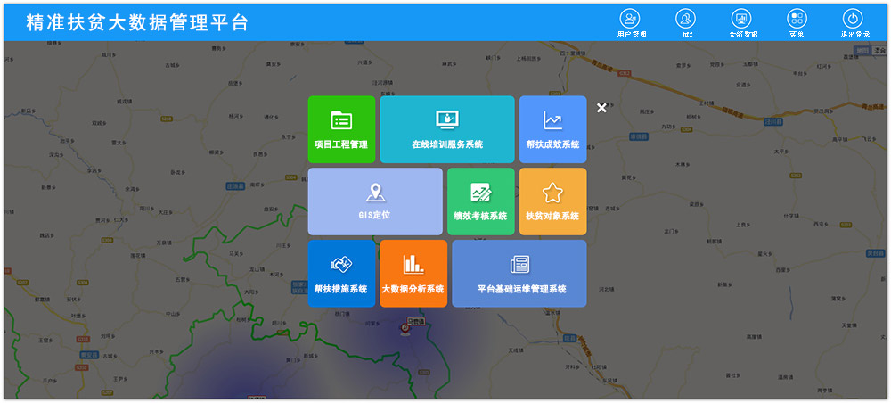The image size is (891, 403).
Task: Open the 帮扶措施系统 handshake tile
Action: coord(341,274)
